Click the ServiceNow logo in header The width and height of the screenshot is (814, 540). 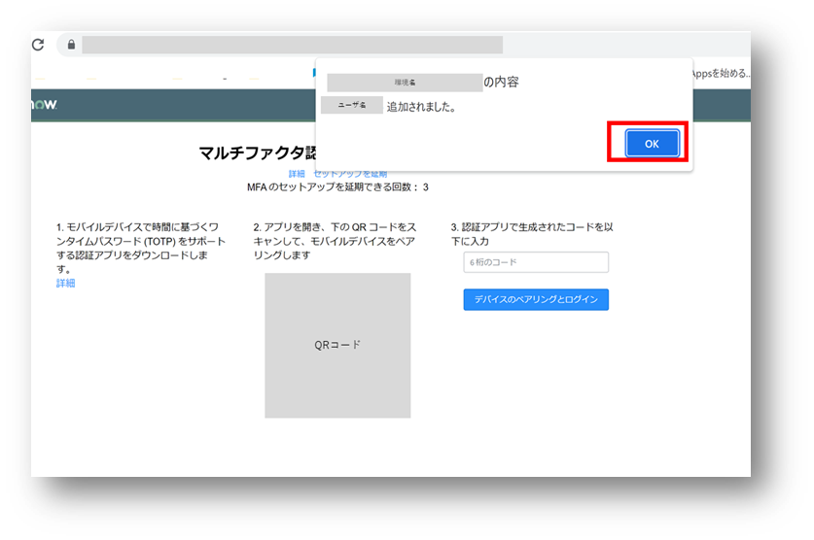click(x=44, y=104)
